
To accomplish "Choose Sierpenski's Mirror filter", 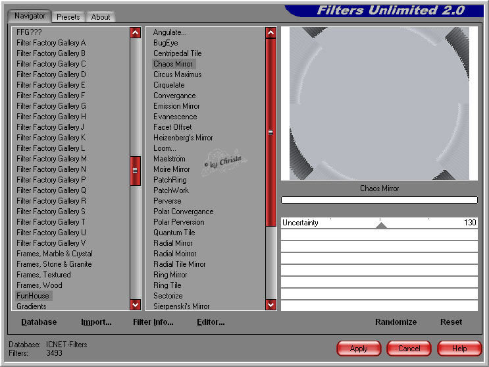I will (182, 306).
